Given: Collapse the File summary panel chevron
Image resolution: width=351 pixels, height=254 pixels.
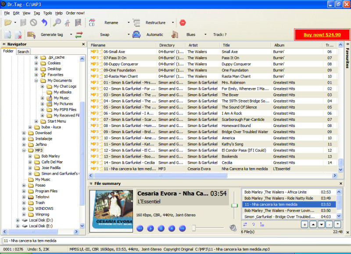Looking at the screenshot, I should (x=91, y=183).
